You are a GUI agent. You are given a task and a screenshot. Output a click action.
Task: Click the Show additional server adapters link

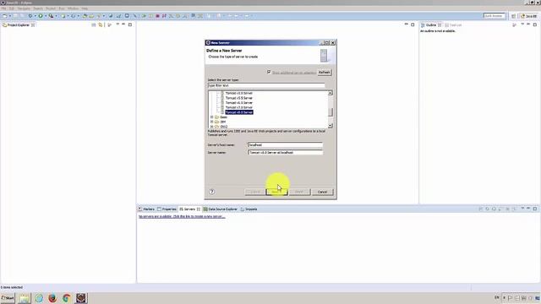click(293, 73)
